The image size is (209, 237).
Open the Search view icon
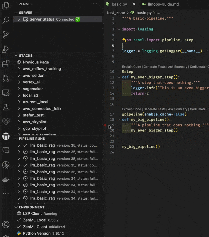coord(6,20)
